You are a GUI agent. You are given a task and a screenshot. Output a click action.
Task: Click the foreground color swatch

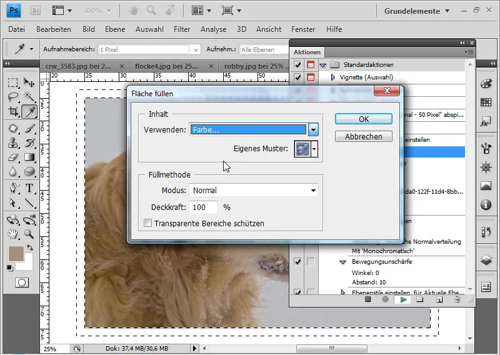(x=16, y=254)
